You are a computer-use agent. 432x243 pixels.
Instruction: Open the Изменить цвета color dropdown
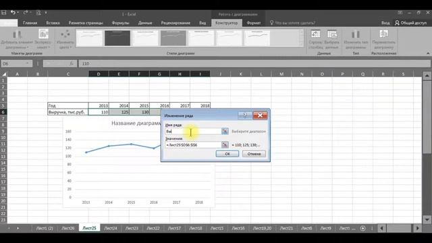(x=65, y=39)
